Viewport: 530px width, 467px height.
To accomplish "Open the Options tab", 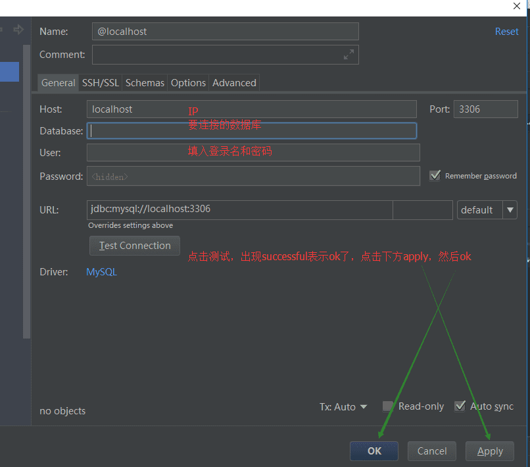I will pyautogui.click(x=188, y=83).
